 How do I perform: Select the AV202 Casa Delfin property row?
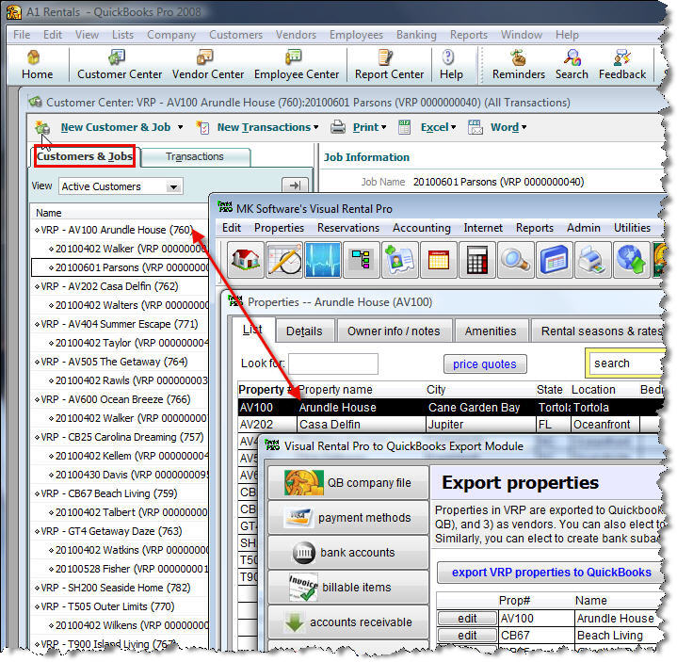point(449,425)
